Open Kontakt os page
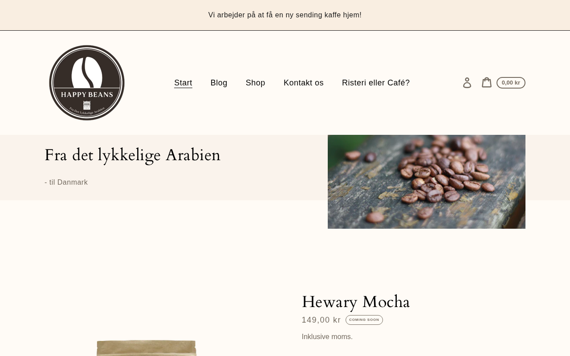 click(304, 83)
